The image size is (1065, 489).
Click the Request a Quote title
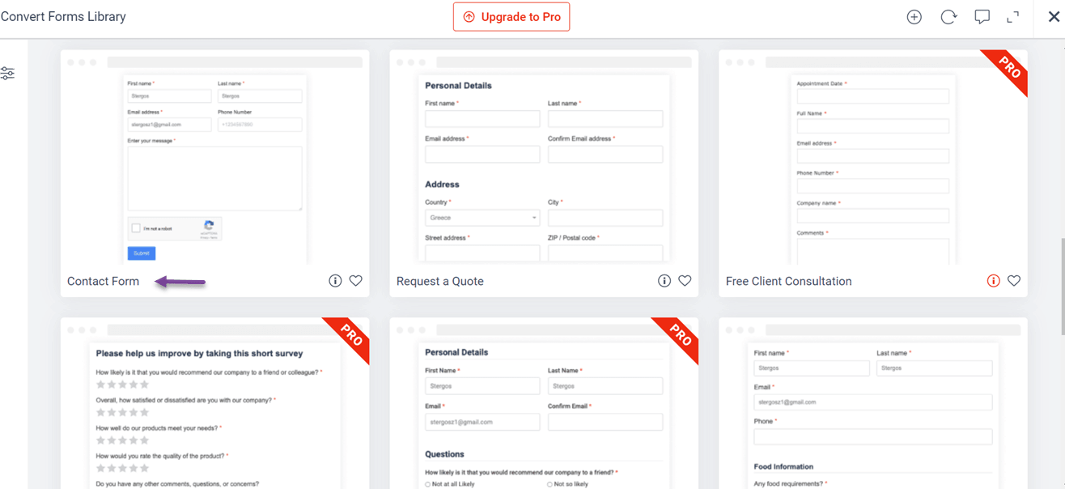tap(440, 282)
